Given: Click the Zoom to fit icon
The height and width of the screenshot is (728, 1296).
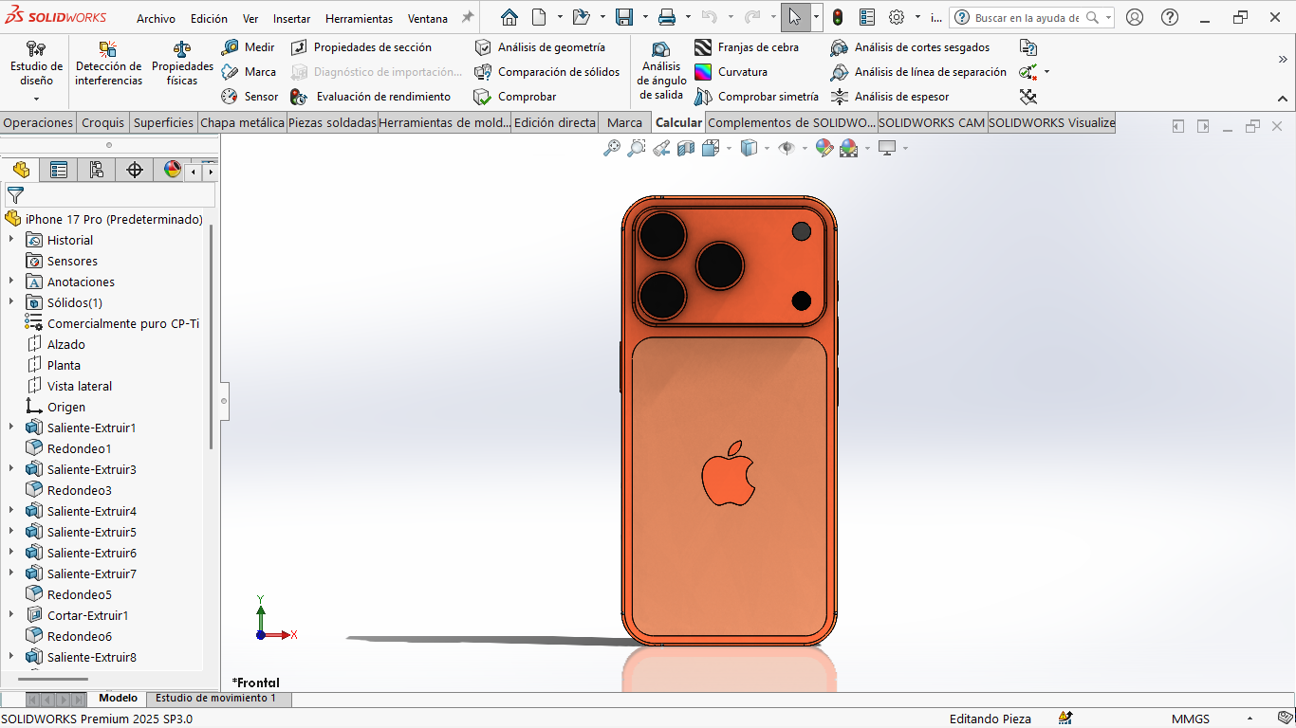Looking at the screenshot, I should (x=612, y=148).
